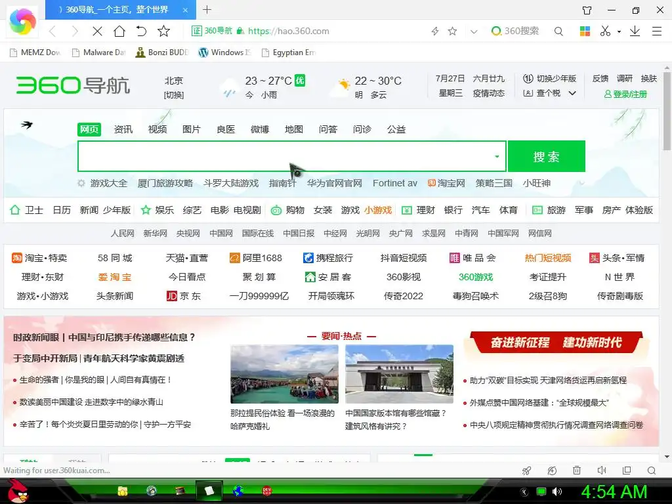Bookmark page with address bar star
Image resolution: width=672 pixels, height=504 pixels.
tap(452, 31)
